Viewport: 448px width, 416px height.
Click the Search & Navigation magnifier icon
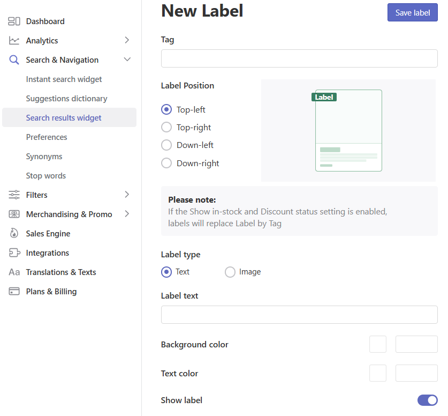coord(14,60)
